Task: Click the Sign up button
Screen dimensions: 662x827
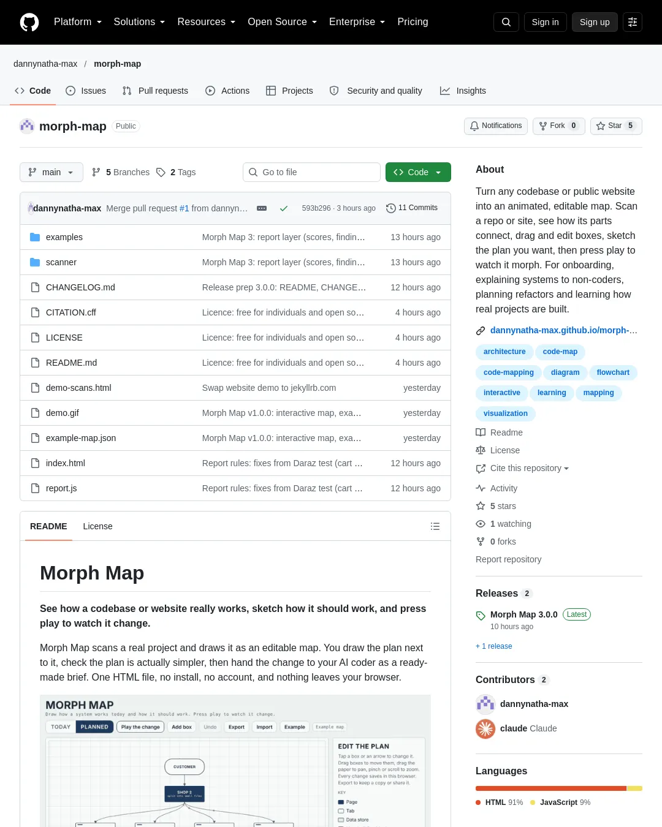Action: pyautogui.click(x=595, y=22)
